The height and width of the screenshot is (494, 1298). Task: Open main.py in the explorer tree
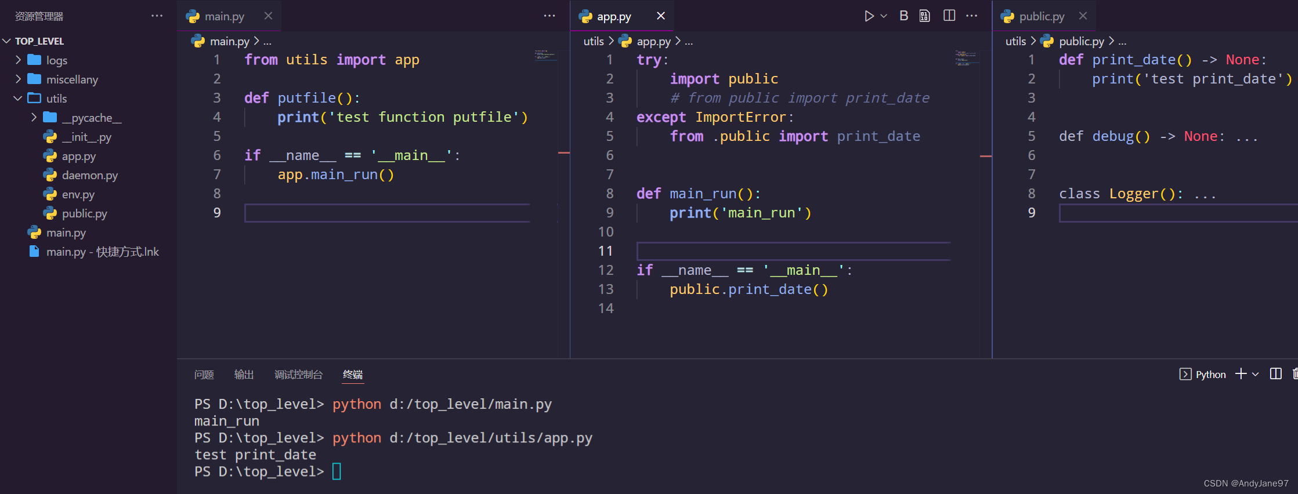click(x=66, y=233)
